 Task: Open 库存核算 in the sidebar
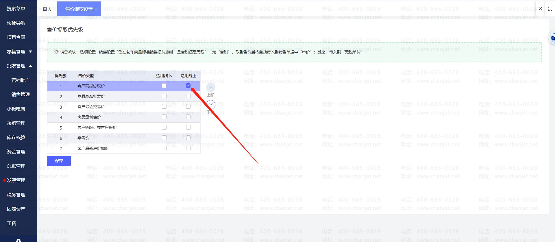point(16,137)
